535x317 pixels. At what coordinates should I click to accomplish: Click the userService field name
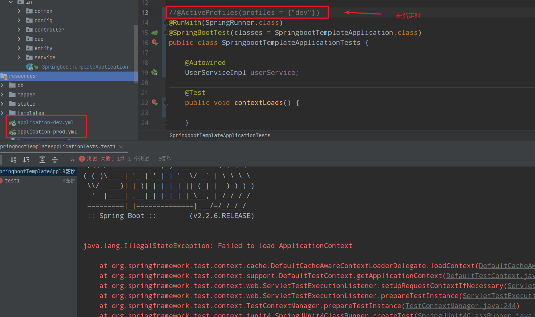(x=273, y=73)
